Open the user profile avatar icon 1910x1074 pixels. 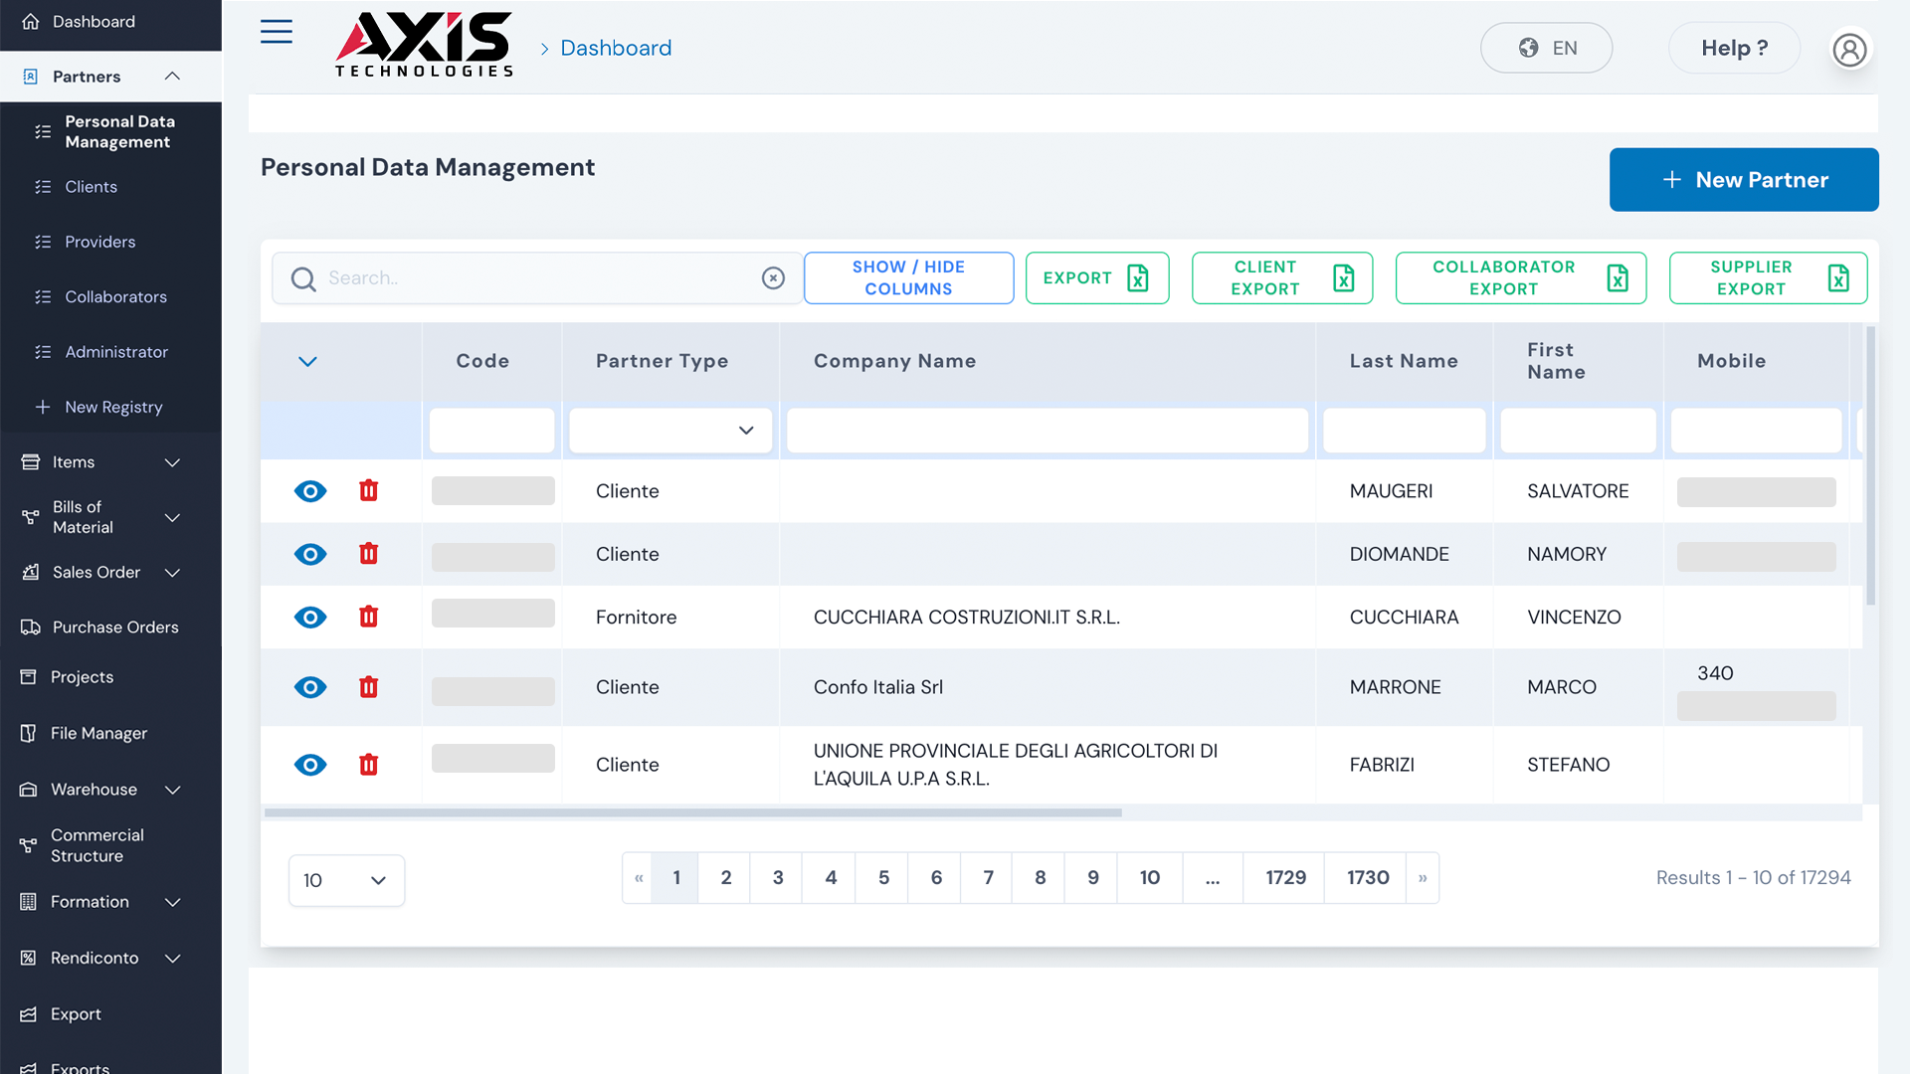point(1849,49)
